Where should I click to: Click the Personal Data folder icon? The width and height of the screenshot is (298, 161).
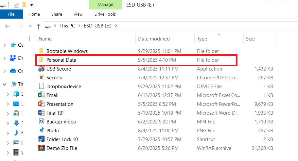pos(41,60)
